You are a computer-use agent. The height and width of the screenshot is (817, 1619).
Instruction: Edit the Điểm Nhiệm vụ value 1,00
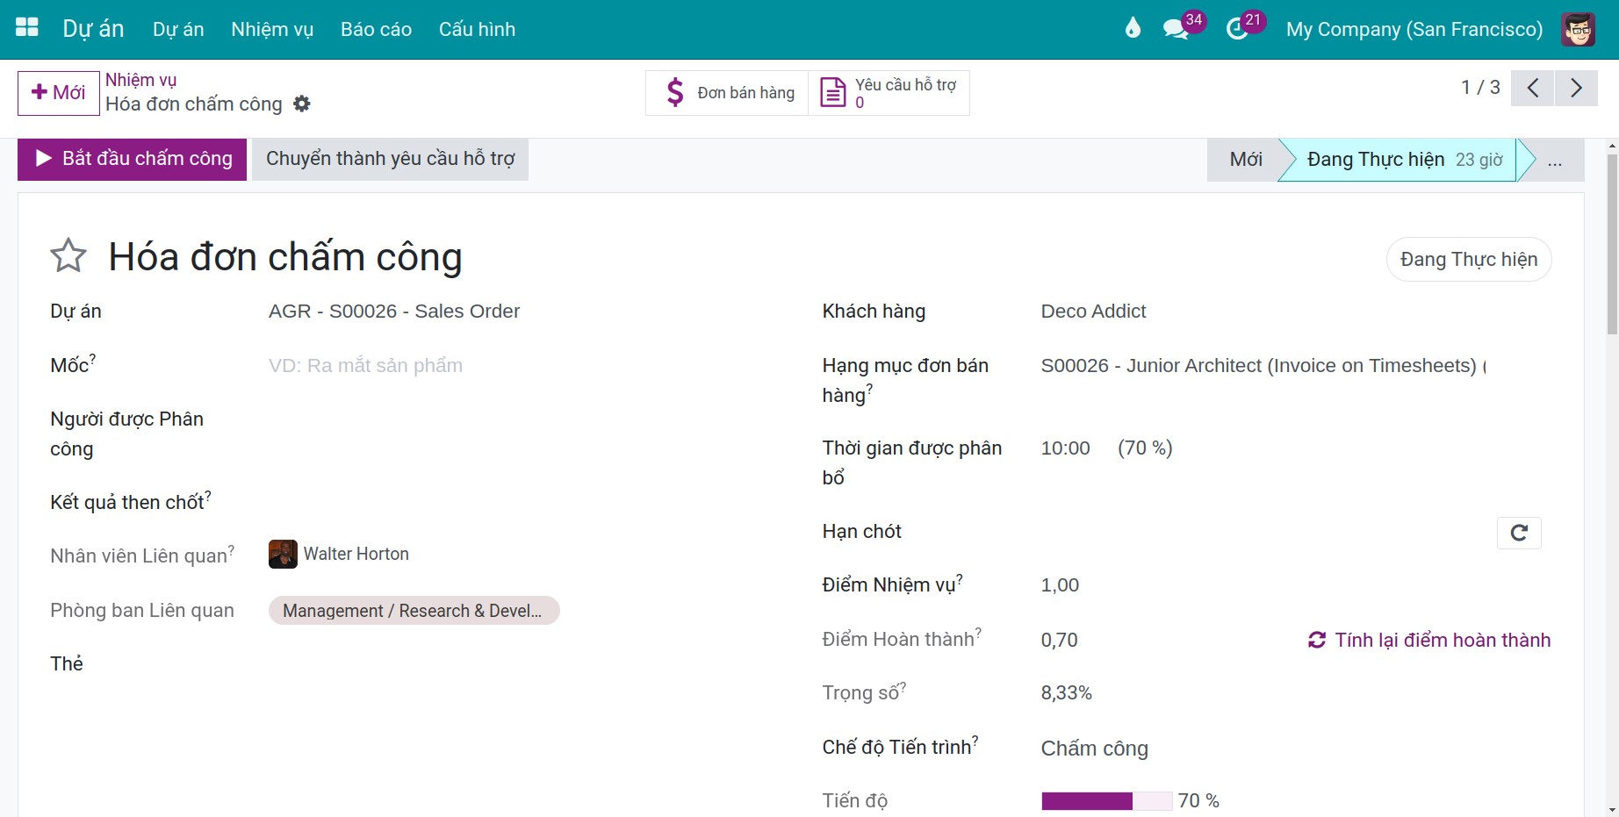pos(1060,585)
